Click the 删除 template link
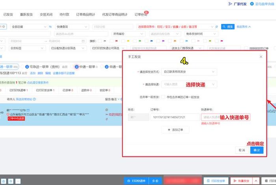Viewport: 276px width, 185px height. click(40, 73)
